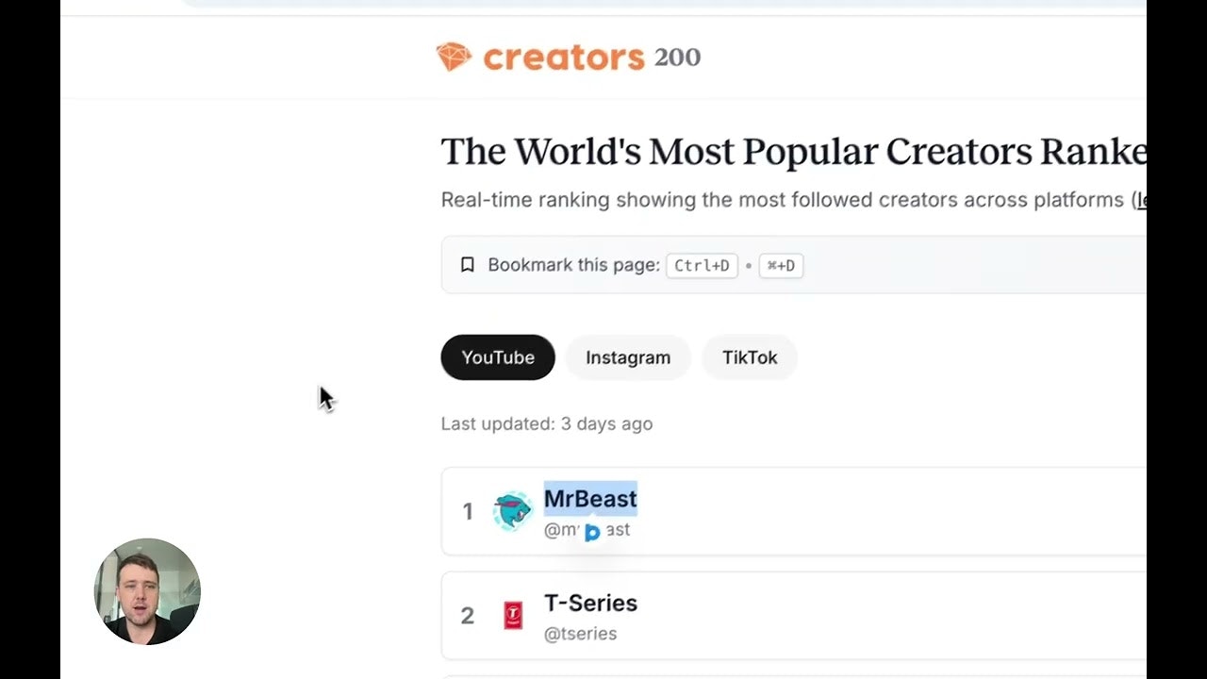This screenshot has width=1207, height=679.
Task: Click the presenter's circular webcam thumbnail
Action: point(147,591)
